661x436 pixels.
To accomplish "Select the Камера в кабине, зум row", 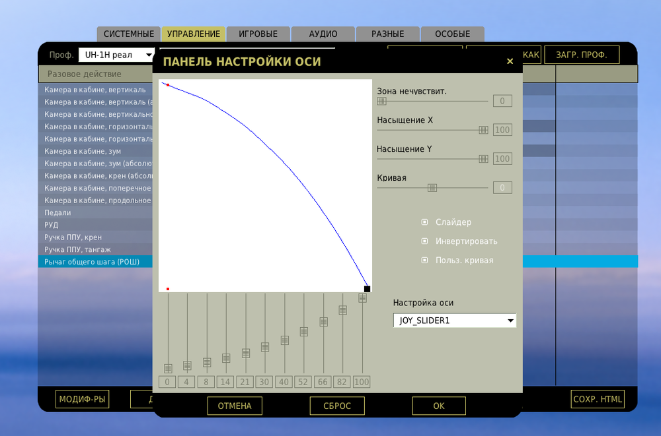I will pyautogui.click(x=96, y=151).
